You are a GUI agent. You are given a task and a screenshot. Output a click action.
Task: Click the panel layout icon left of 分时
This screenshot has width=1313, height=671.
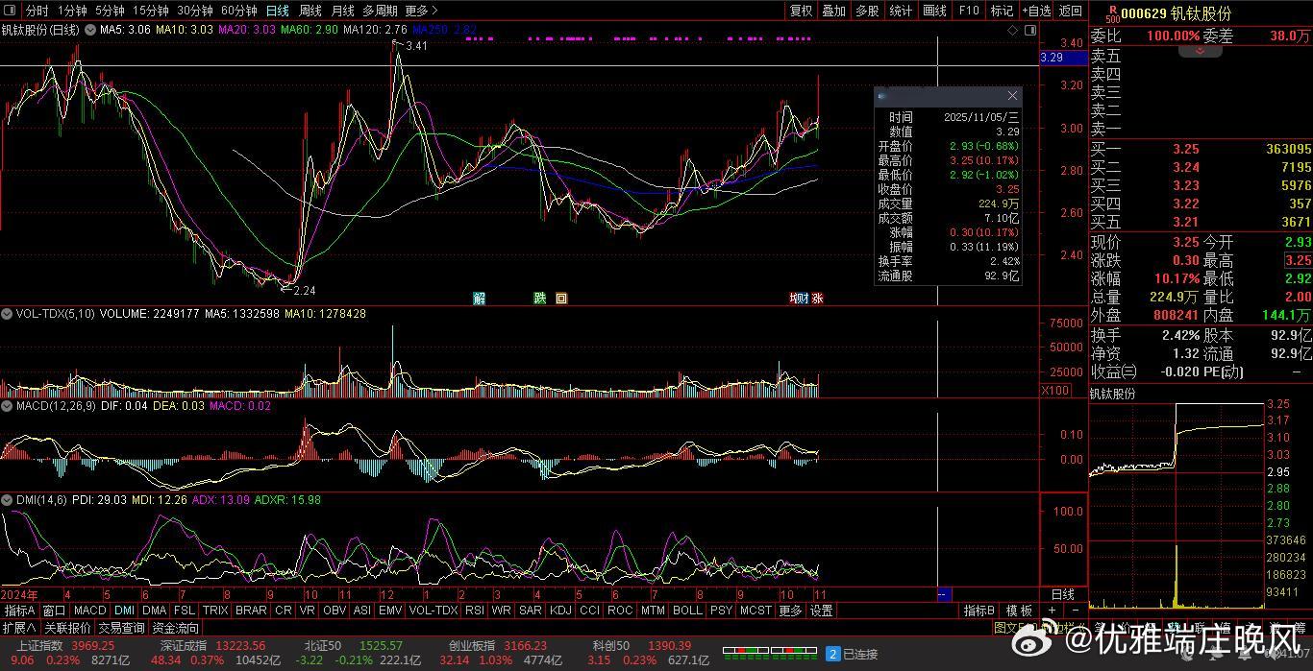click(x=11, y=11)
